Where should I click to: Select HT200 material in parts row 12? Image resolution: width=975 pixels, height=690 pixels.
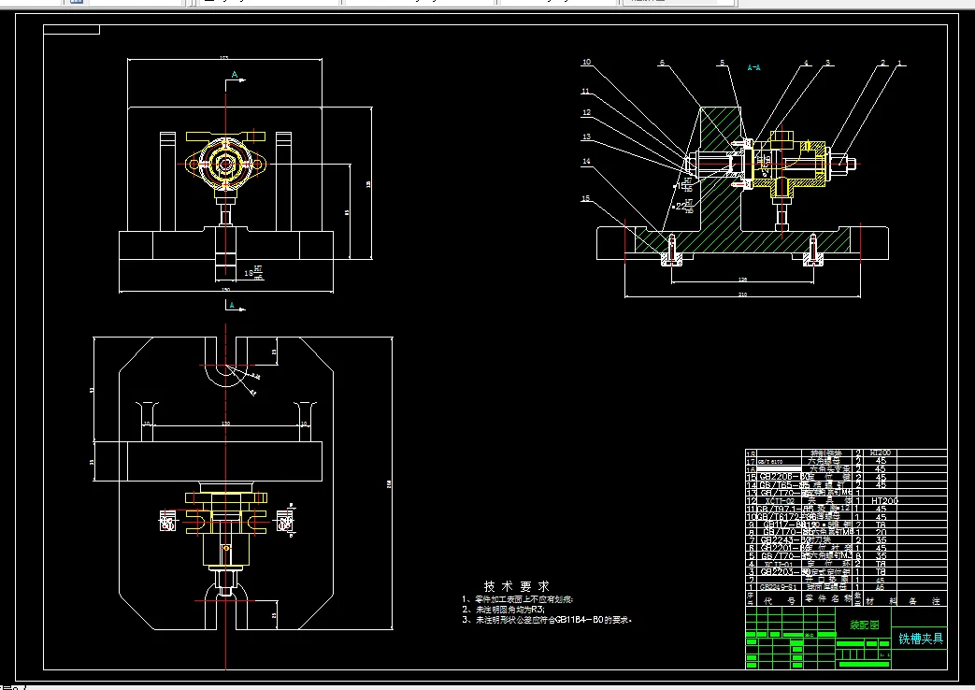tap(885, 500)
